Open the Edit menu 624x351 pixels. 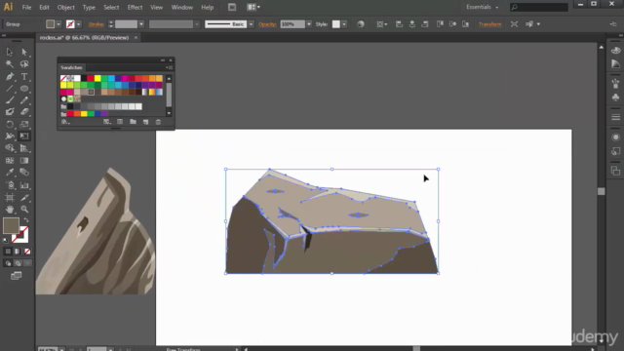44,7
